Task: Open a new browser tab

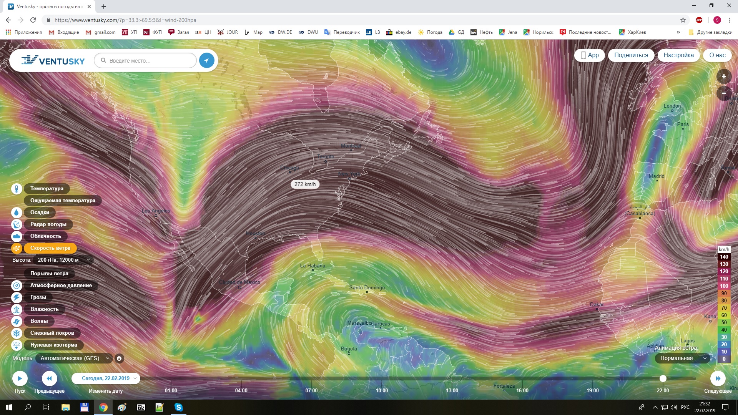Action: point(104,7)
